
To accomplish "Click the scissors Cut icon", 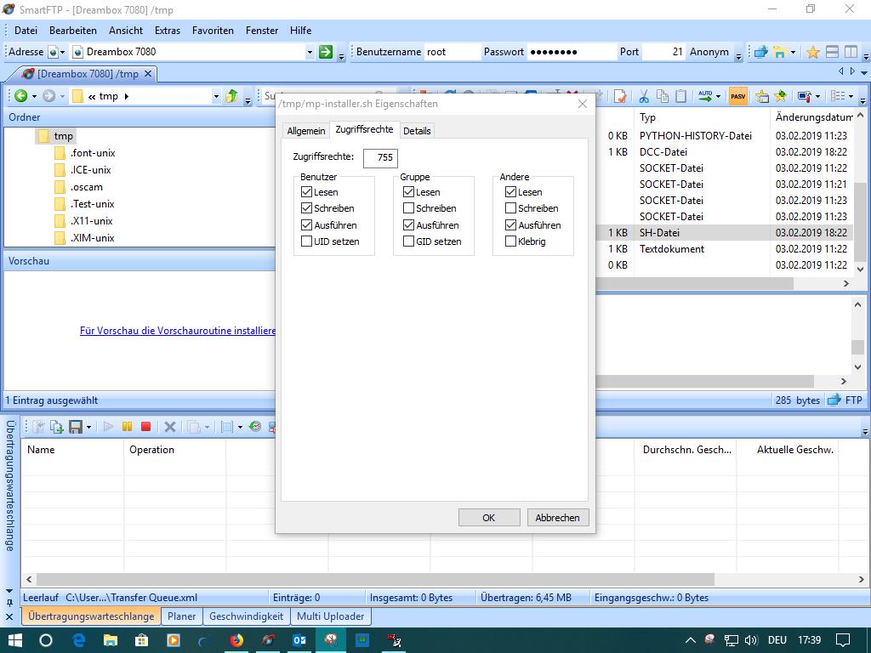I will (x=643, y=96).
